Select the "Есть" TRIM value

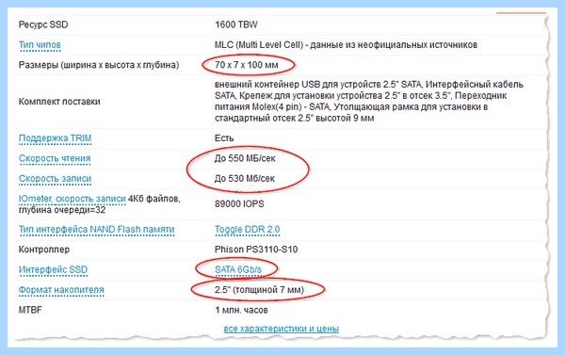224,138
